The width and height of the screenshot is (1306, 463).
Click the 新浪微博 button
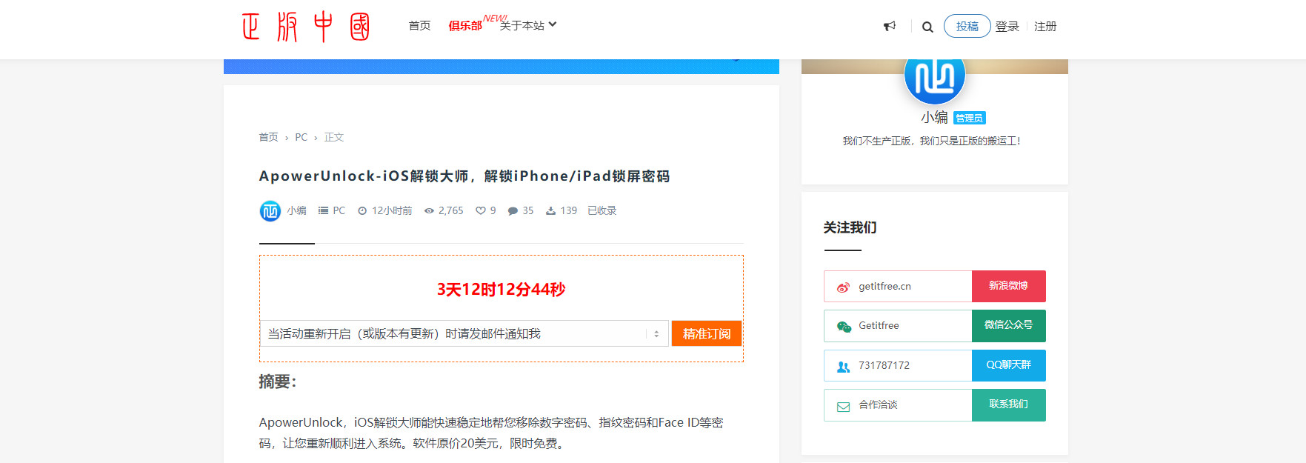click(1008, 286)
